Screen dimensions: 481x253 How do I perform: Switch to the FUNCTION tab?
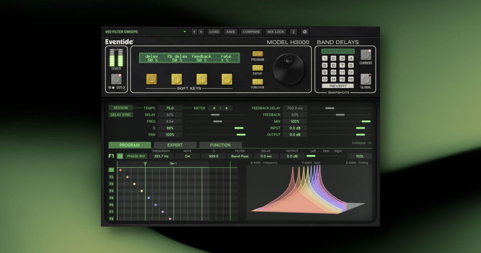pos(220,145)
